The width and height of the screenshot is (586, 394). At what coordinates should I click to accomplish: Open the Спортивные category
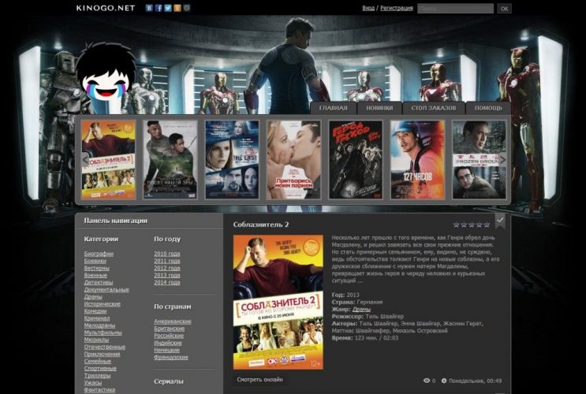(100, 368)
